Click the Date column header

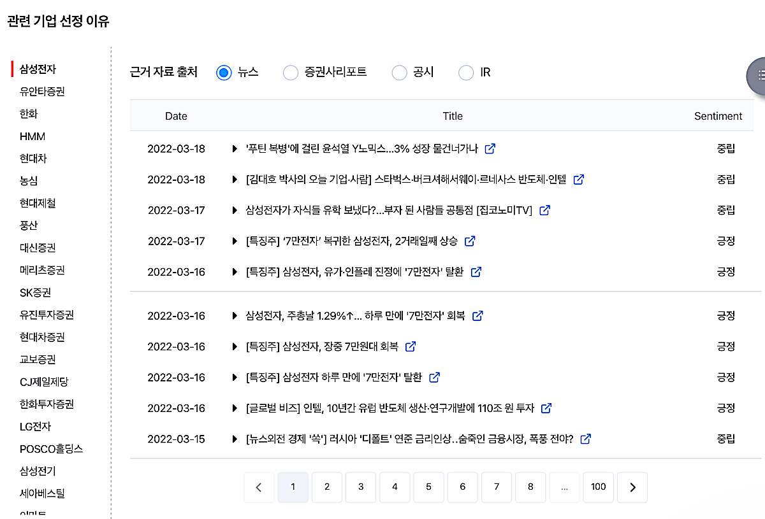(x=176, y=116)
